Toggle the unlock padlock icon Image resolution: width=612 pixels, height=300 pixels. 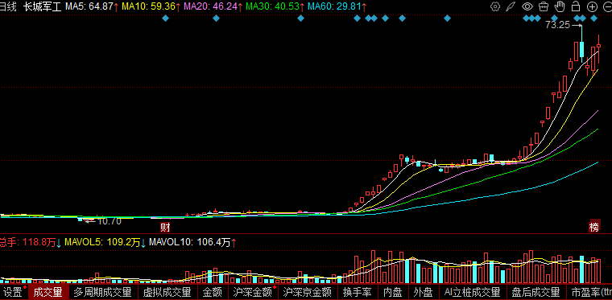pyautogui.click(x=575, y=6)
